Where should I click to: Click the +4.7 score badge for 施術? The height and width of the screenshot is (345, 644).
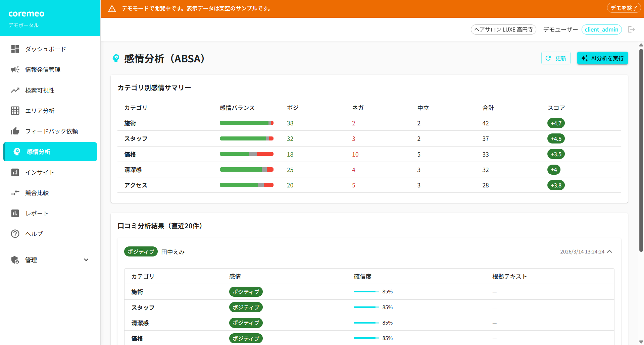[556, 123]
